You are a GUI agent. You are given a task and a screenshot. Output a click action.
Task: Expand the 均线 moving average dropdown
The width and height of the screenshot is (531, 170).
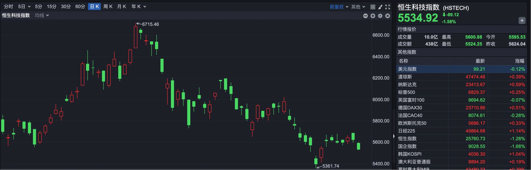tap(42, 15)
